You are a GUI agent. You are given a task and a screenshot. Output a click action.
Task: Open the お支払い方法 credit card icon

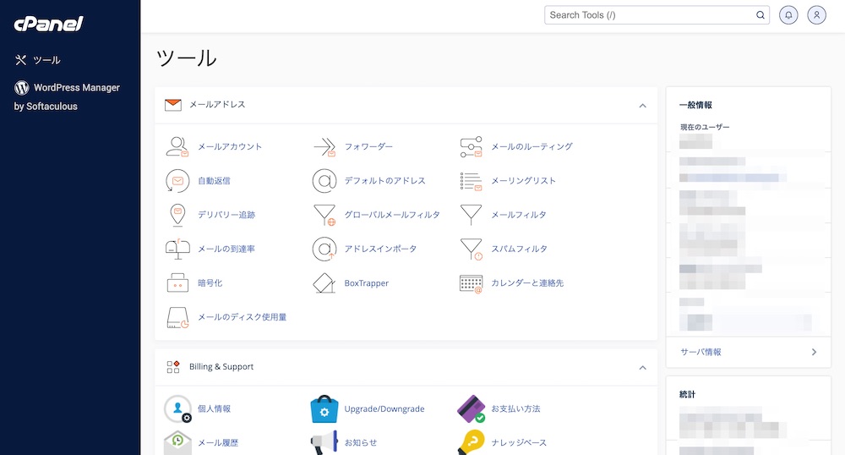(471, 408)
